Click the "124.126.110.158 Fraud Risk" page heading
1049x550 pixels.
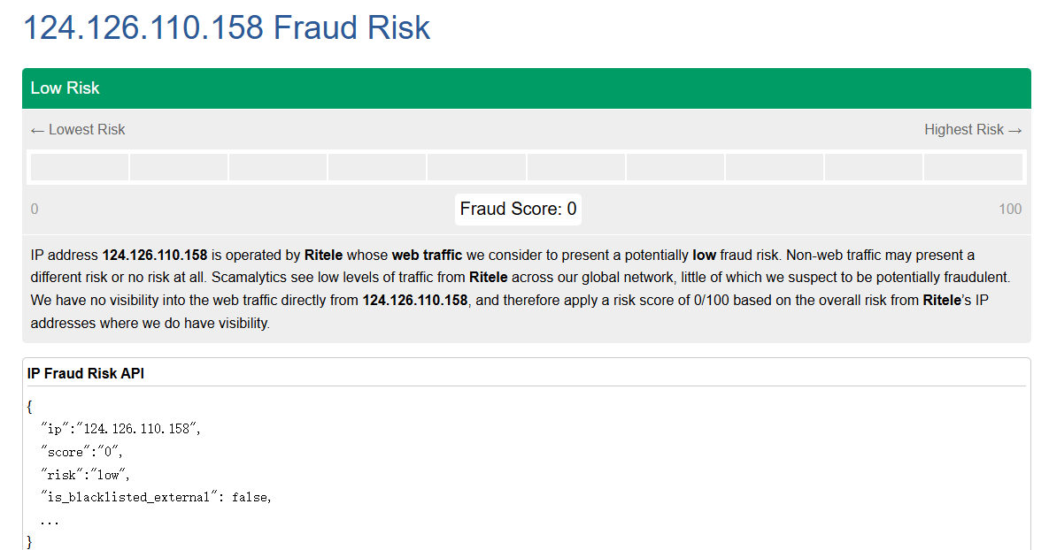[x=226, y=27]
